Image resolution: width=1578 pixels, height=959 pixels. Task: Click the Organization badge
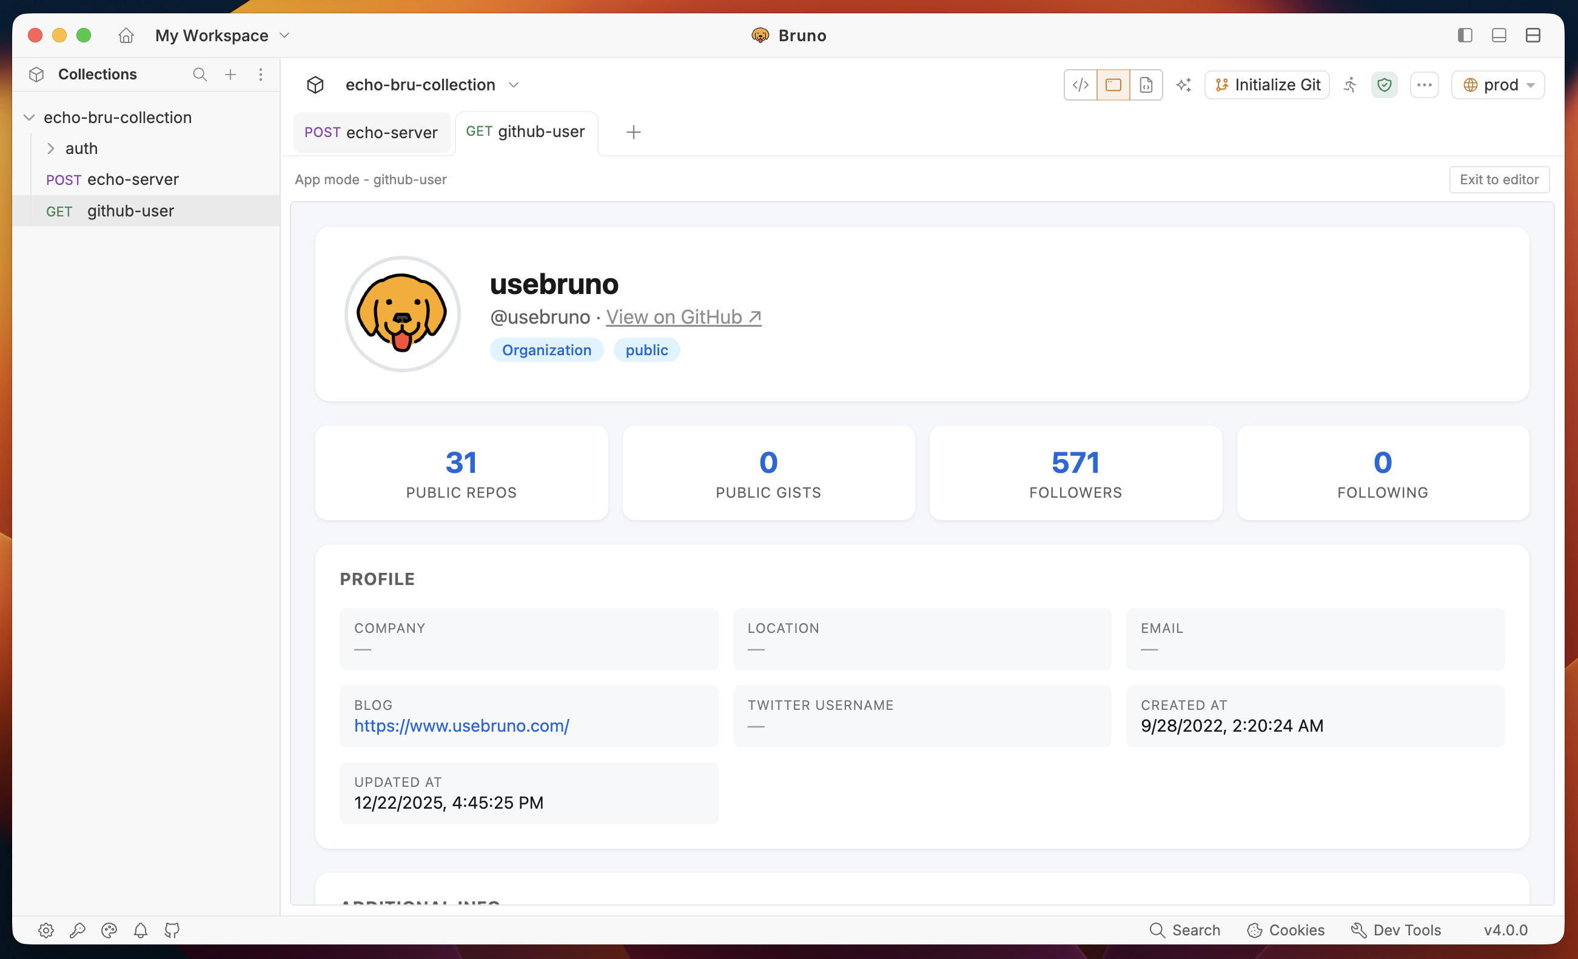click(546, 350)
